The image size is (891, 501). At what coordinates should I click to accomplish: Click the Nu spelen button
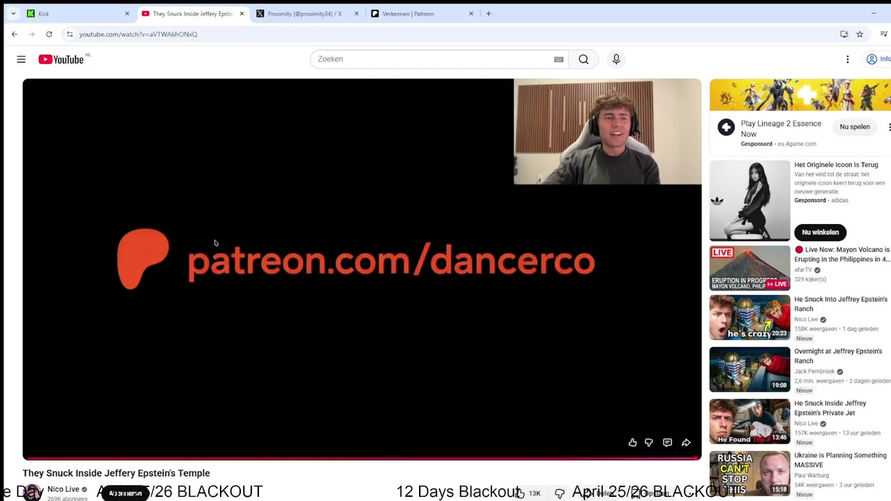[x=855, y=127]
